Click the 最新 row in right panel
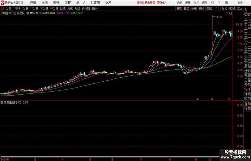The image size is (251, 161). pos(248,66)
